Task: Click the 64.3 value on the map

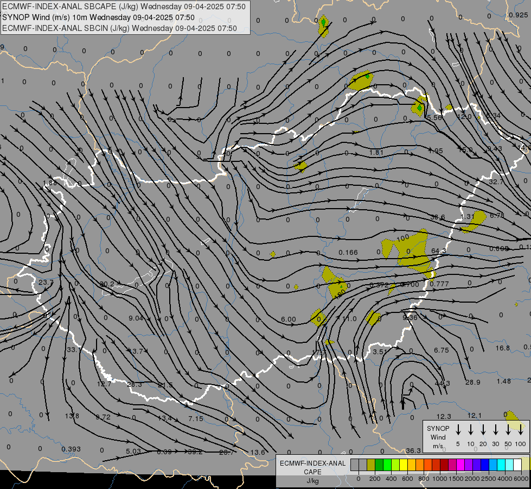Action: [439, 251]
